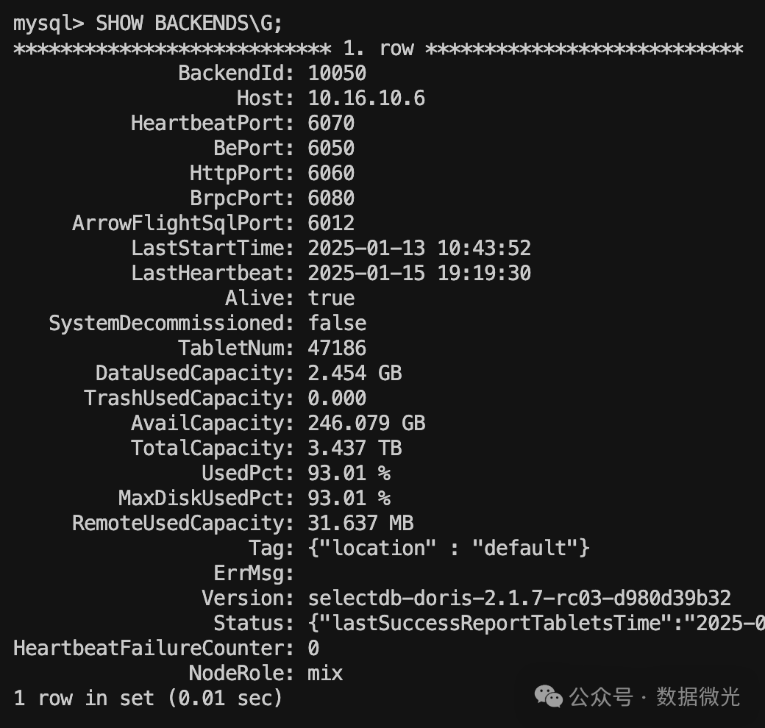This screenshot has height=728, width=765.
Task: Click the HeartbeatPort value 6070
Action: 331,123
